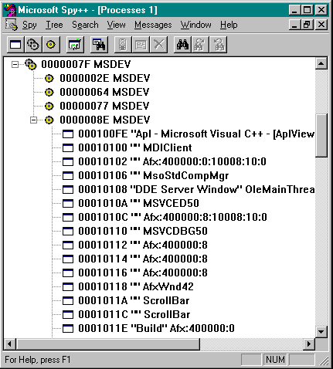Screen dimensions: 333x369
Task: Click the horizontal scrollbar right arrow
Action: (308, 344)
